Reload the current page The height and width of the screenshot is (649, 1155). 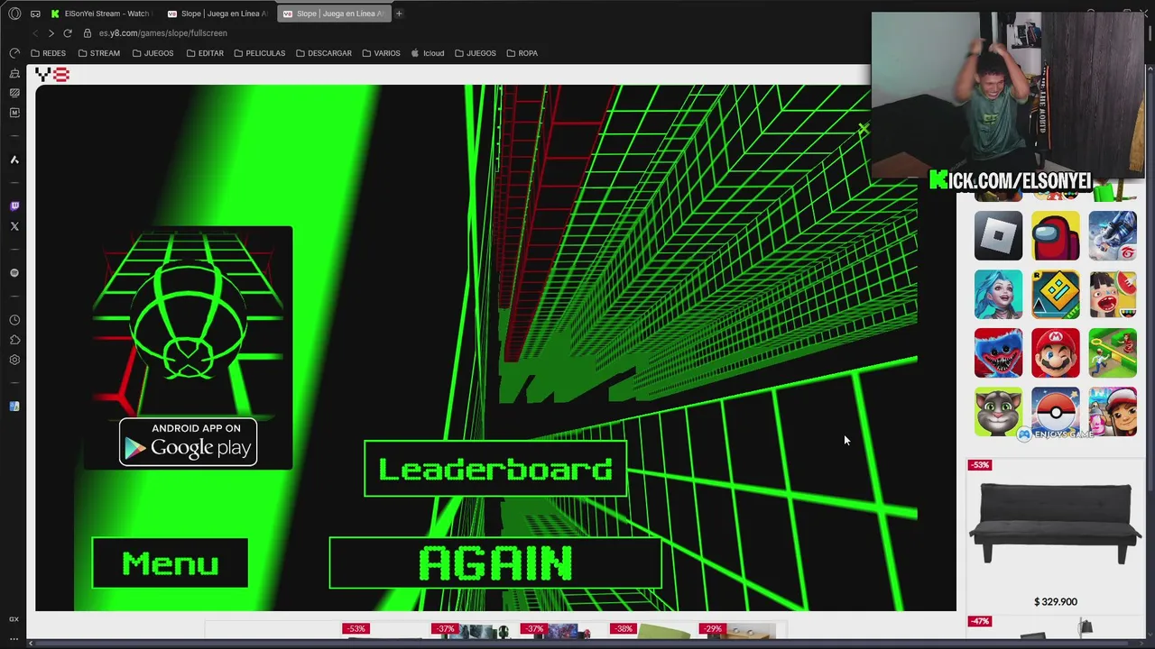coord(68,33)
